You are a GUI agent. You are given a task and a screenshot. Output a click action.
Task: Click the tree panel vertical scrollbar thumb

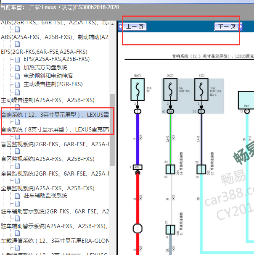112,130
